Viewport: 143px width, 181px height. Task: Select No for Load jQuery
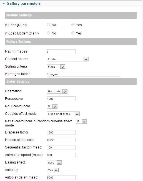point(48,24)
